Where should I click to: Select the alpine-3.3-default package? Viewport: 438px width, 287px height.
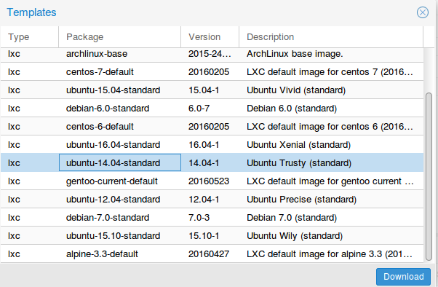tap(102, 253)
